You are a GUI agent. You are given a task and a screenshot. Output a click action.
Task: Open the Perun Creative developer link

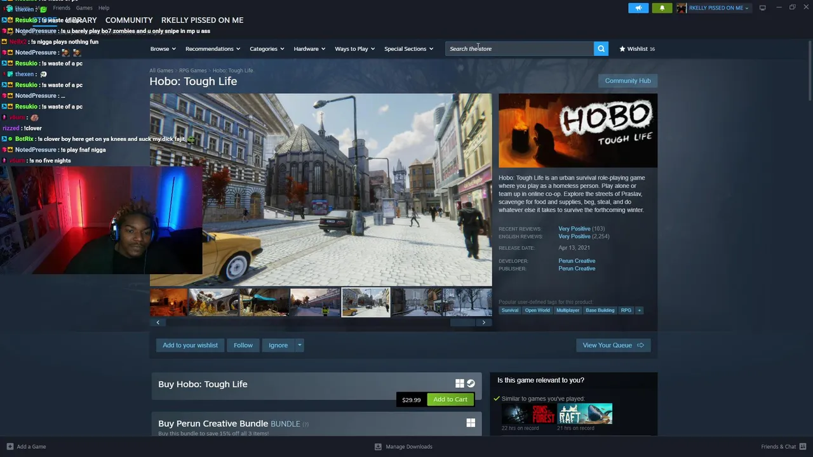(x=577, y=261)
